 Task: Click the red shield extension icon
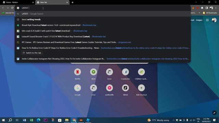[198, 8]
